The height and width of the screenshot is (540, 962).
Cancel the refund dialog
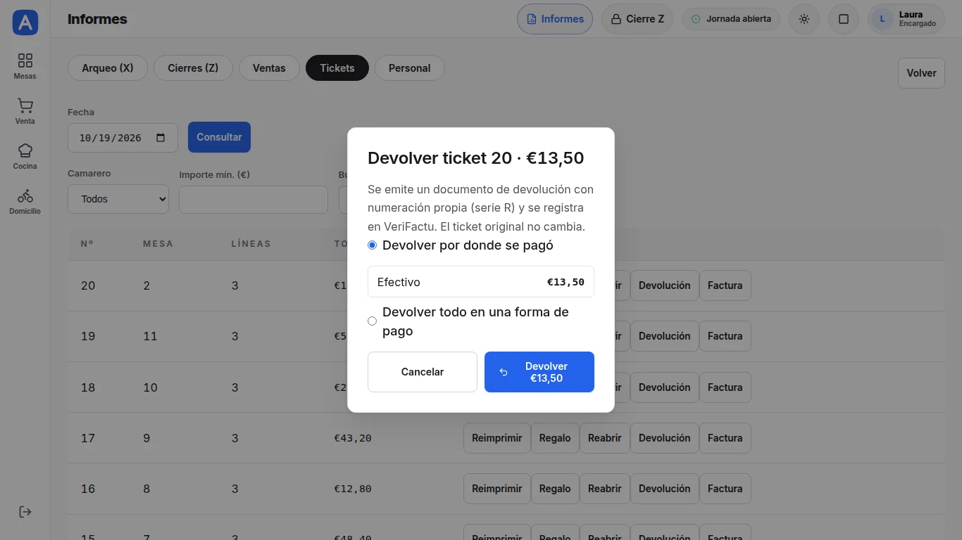coord(423,372)
